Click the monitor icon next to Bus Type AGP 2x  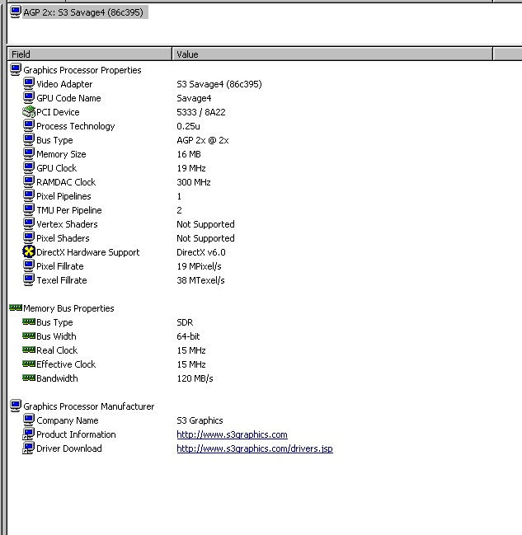(x=29, y=140)
